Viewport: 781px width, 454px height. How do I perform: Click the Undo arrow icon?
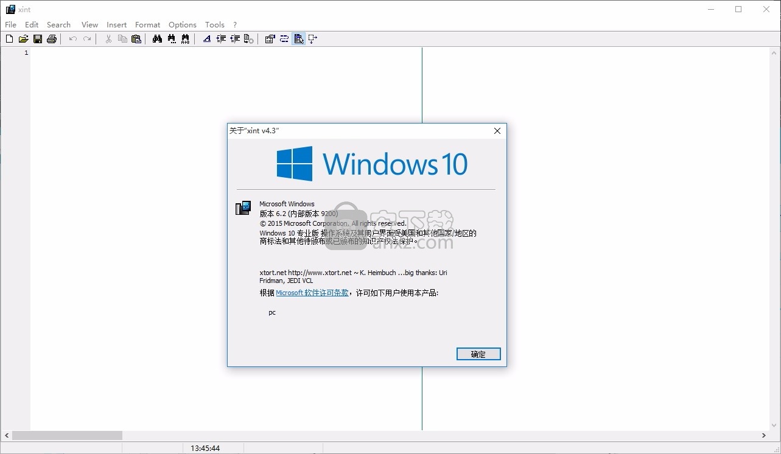(73, 39)
